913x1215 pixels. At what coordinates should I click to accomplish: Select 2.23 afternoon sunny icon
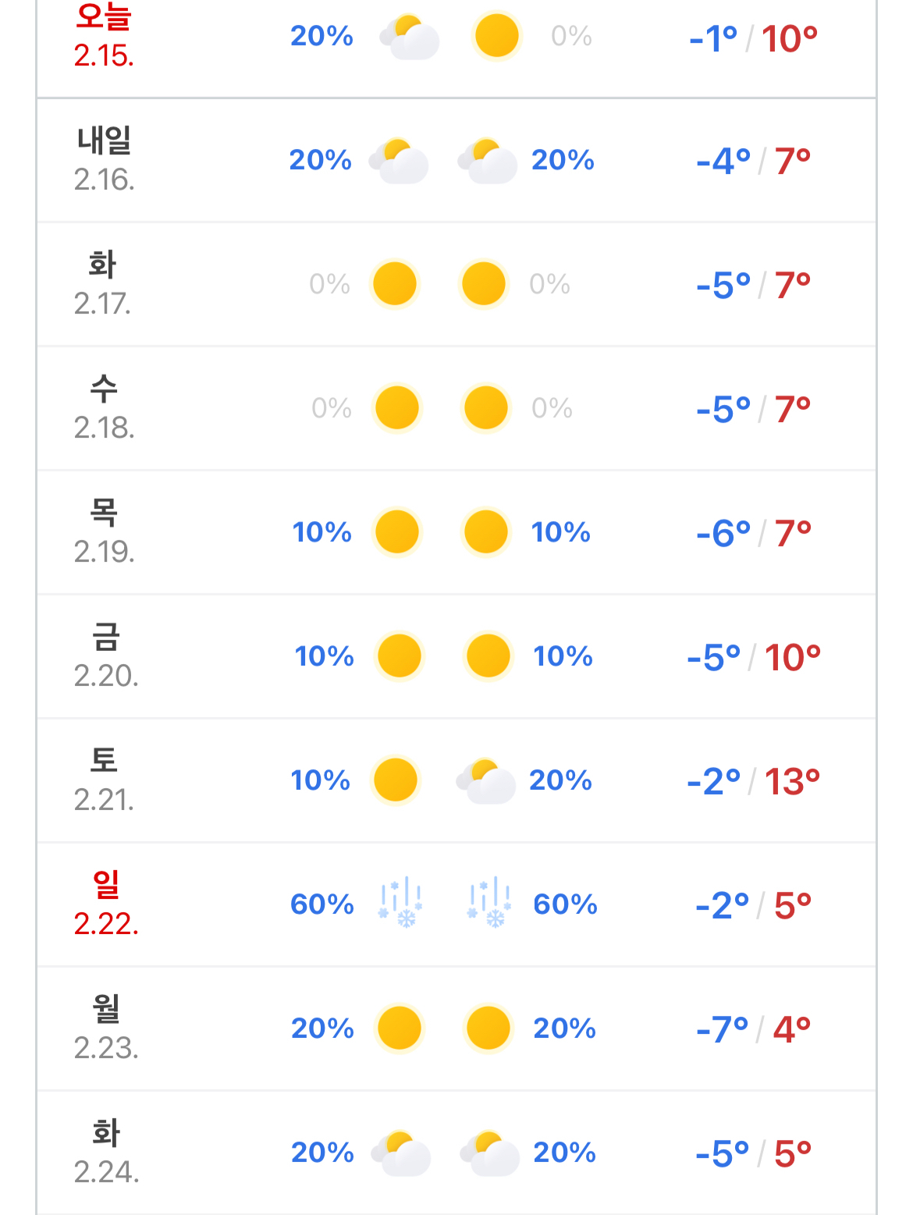tap(488, 1028)
